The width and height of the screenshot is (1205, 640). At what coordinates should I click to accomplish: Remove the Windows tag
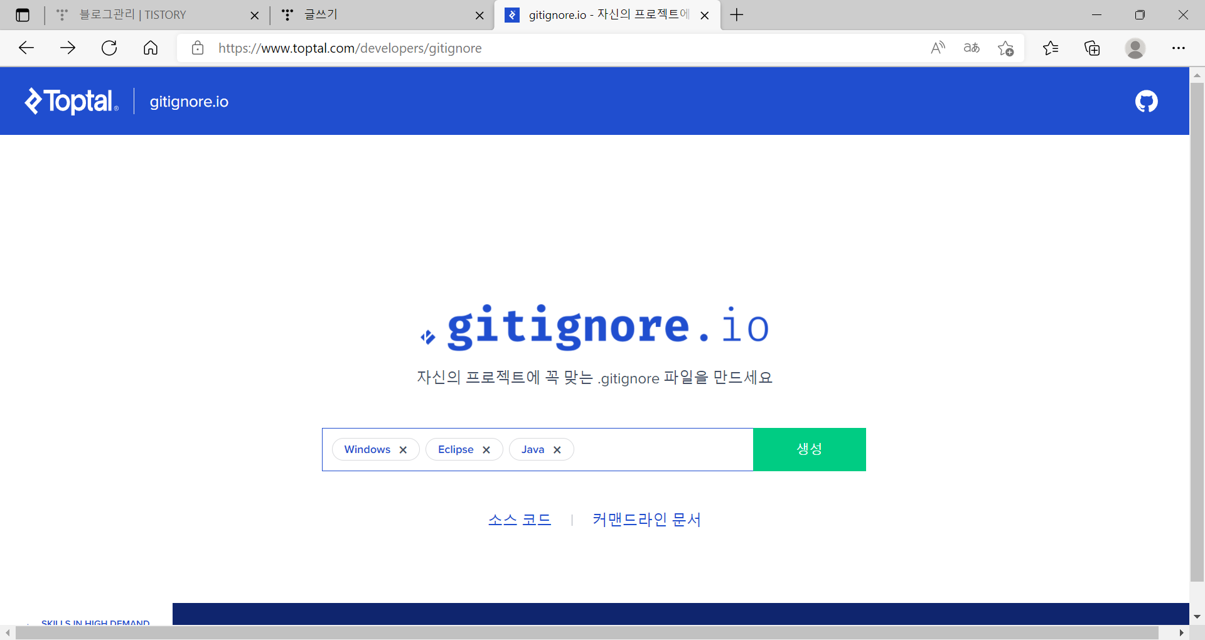point(403,450)
